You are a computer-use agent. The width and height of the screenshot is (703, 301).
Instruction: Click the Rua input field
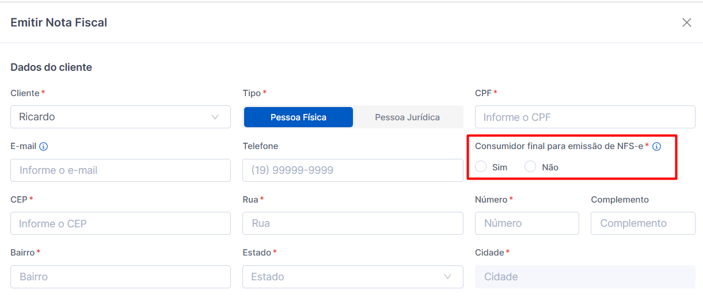pos(352,223)
